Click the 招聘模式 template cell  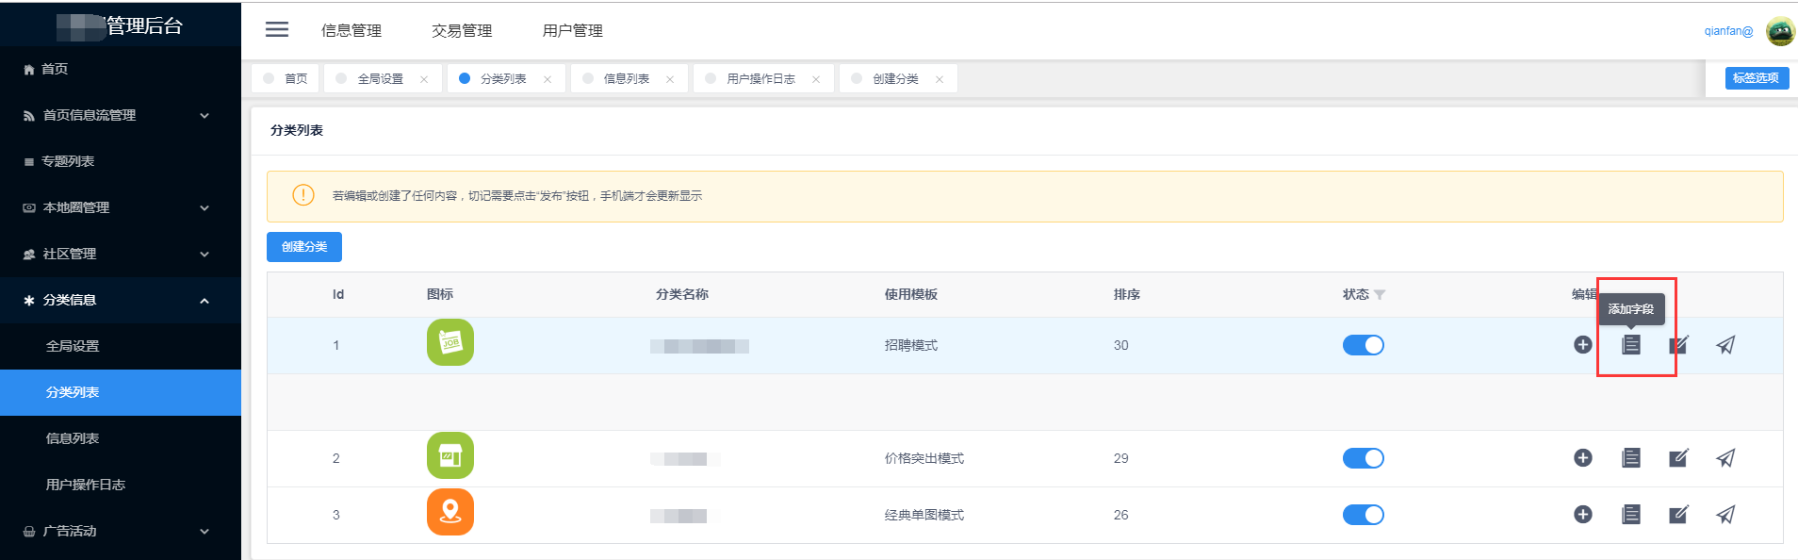911,345
